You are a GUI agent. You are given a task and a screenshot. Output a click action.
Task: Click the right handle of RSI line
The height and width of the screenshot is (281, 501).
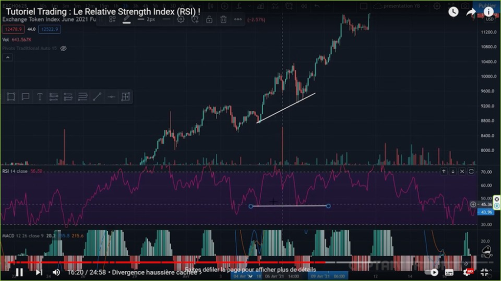(x=328, y=206)
